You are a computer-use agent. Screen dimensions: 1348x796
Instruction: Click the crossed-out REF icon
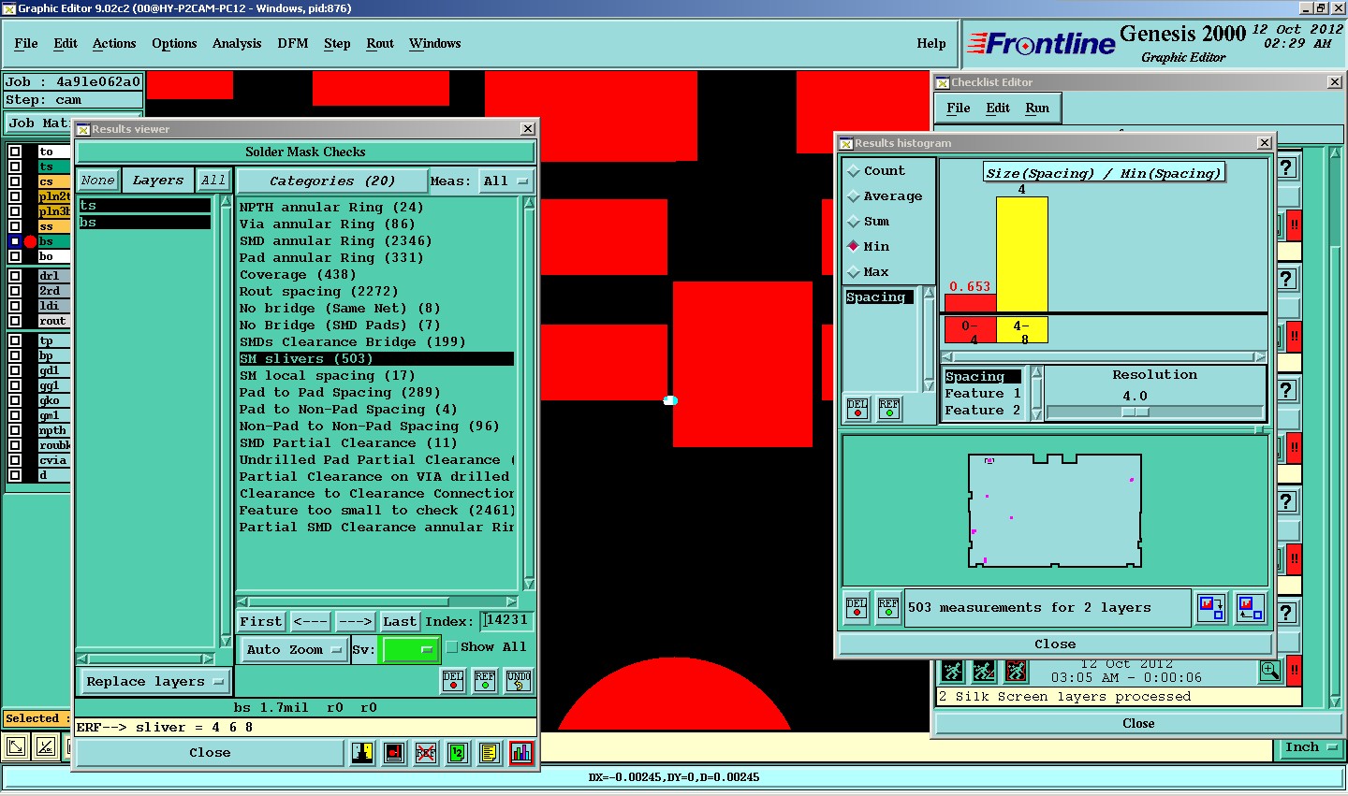point(426,753)
